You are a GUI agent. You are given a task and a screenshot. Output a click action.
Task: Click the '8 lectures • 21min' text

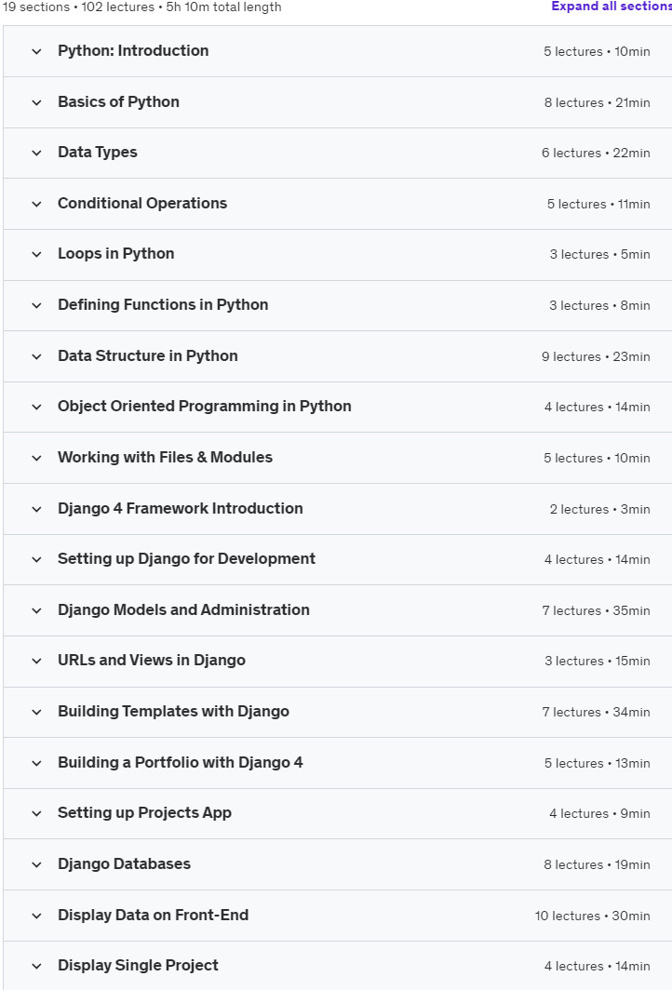coord(597,102)
